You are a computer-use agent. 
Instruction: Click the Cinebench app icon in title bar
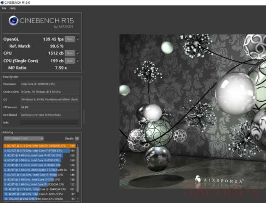tap(3, 2)
